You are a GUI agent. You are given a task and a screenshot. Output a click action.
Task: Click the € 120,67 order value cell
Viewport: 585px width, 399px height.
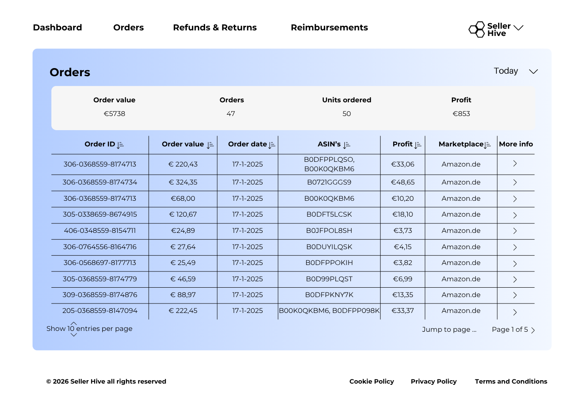click(x=183, y=214)
